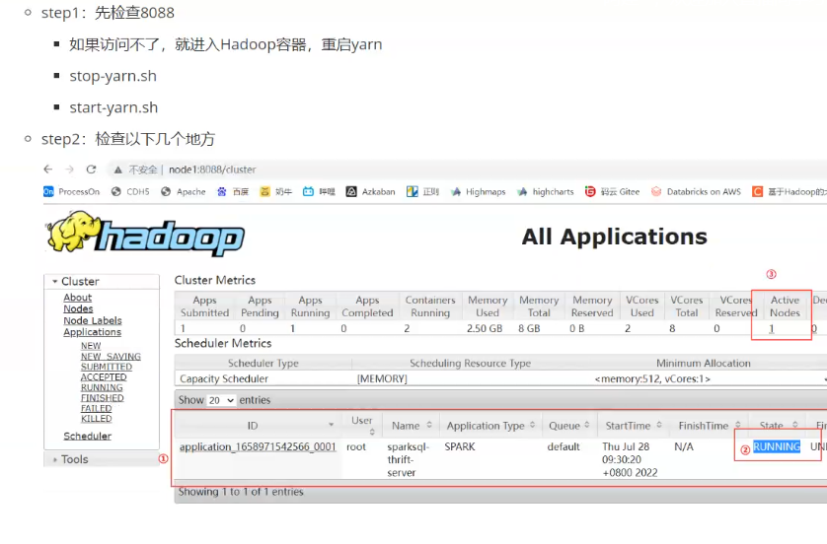The width and height of the screenshot is (827, 544).
Task: Sort applications by User column
Action: [x=362, y=426]
